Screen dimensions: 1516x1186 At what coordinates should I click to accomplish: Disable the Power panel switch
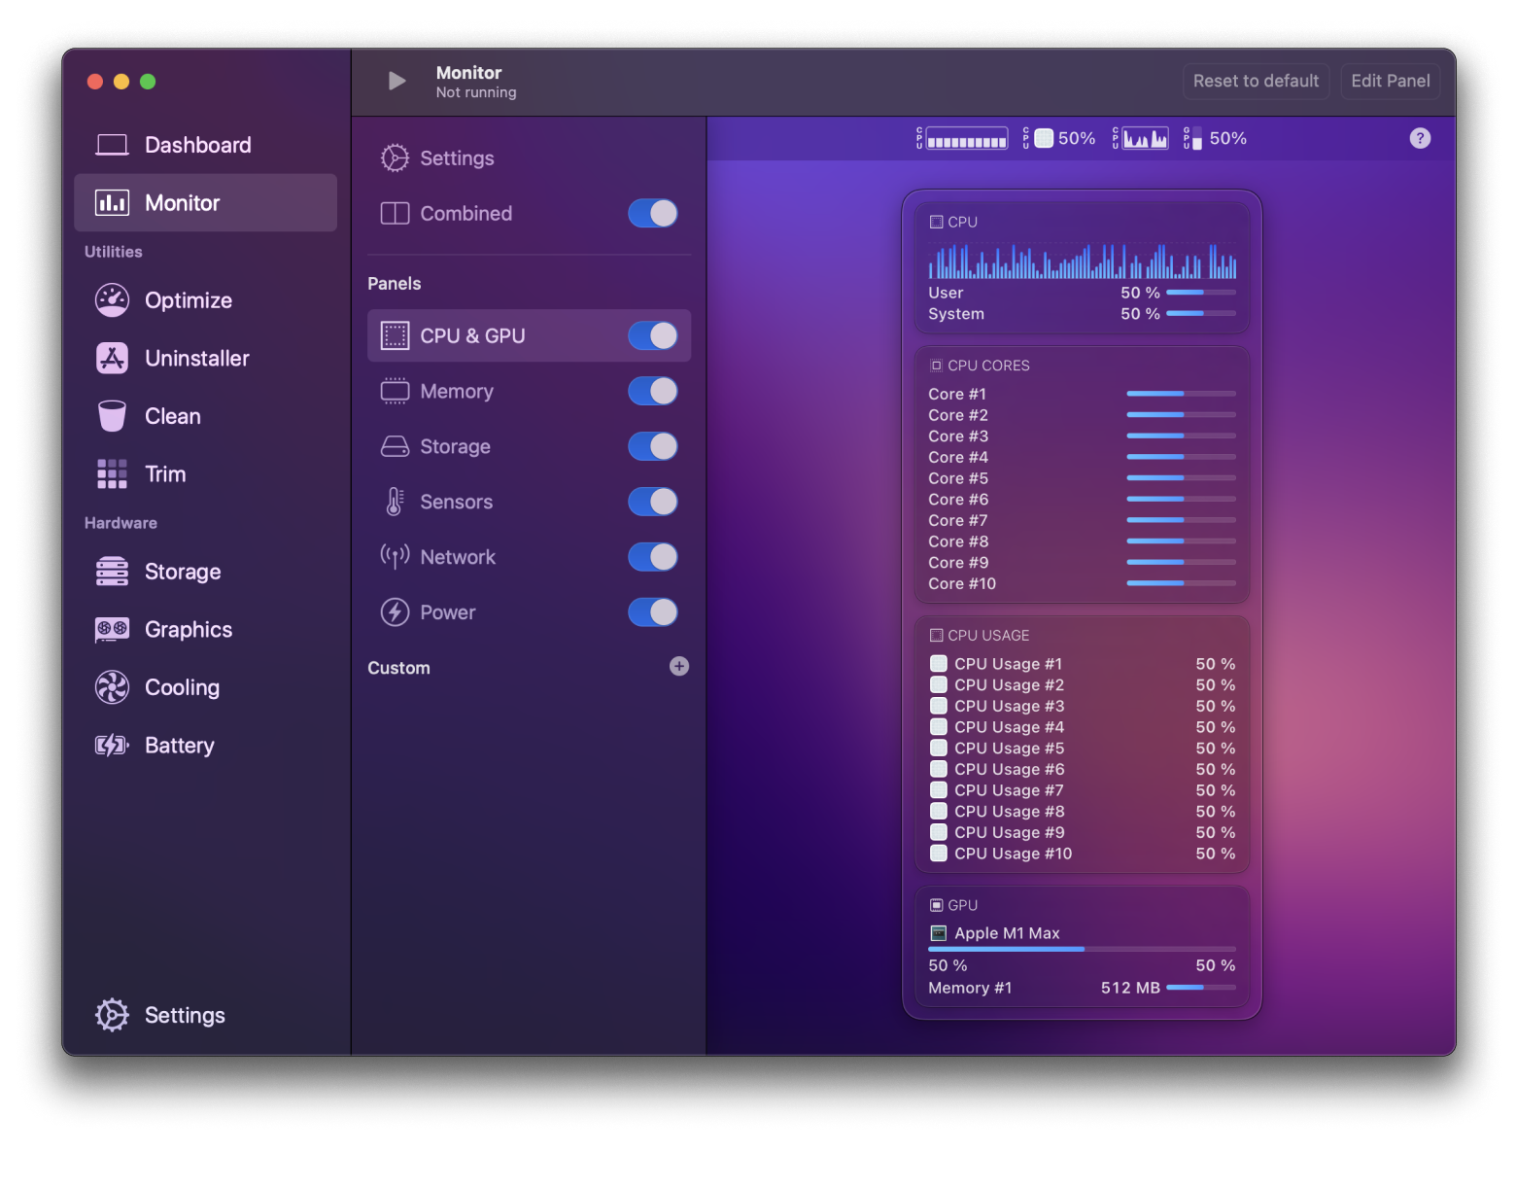(653, 612)
